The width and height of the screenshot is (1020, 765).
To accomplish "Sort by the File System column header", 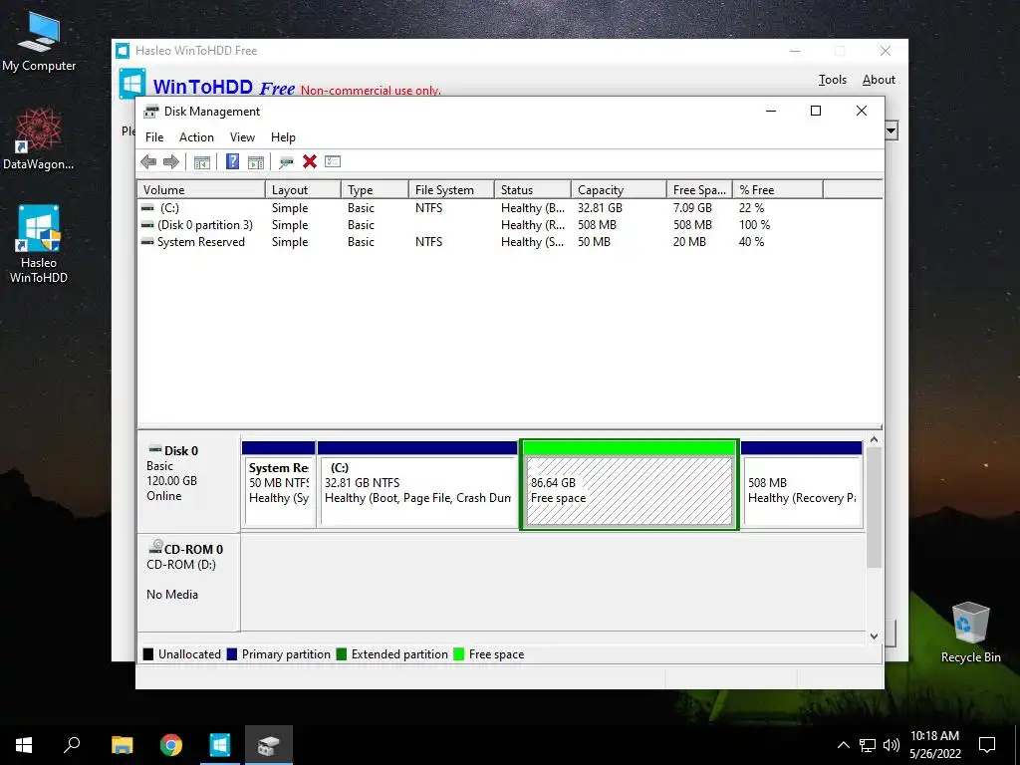I will click(451, 190).
